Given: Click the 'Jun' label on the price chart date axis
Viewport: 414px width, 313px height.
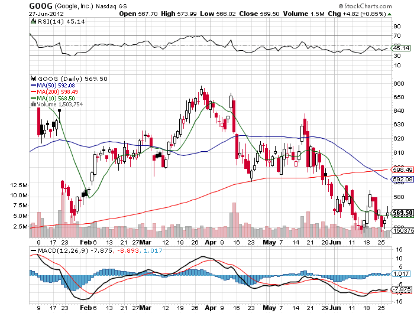Looking at the screenshot, I should tap(335, 242).
